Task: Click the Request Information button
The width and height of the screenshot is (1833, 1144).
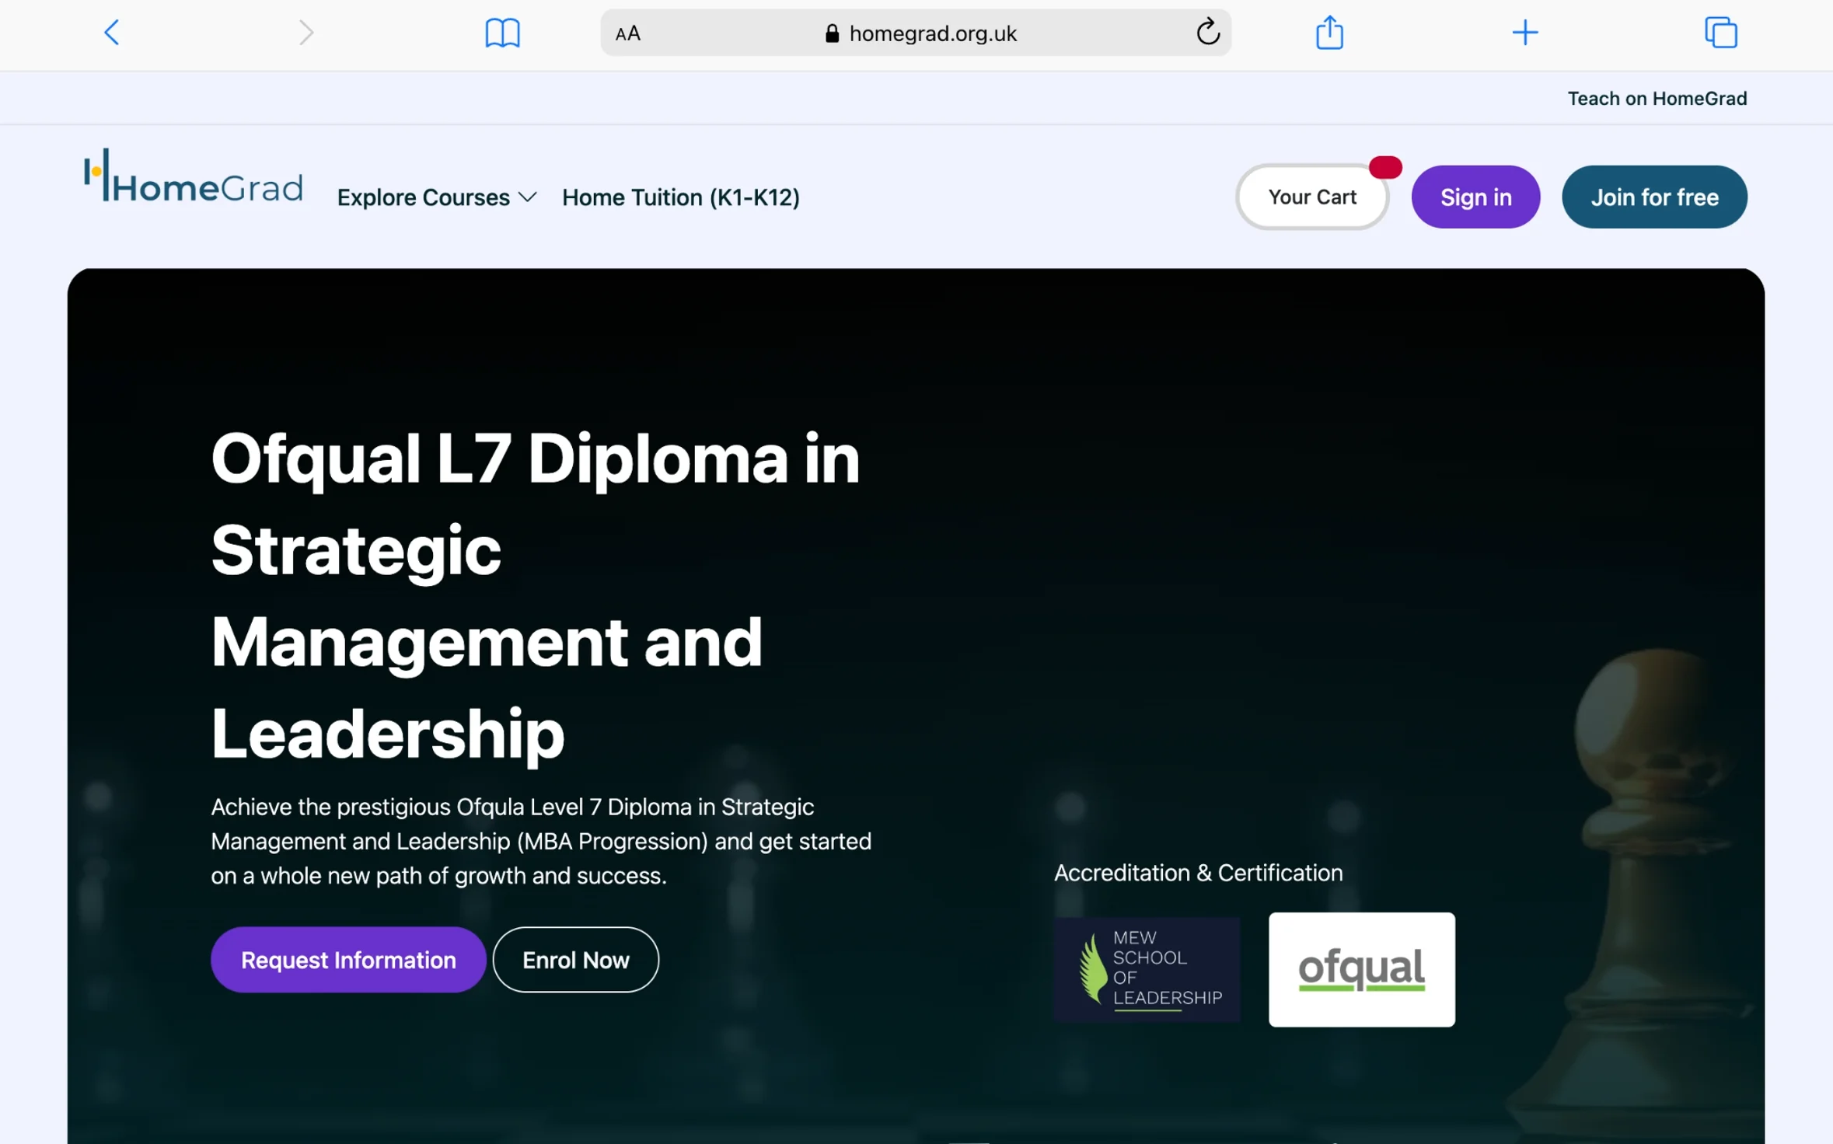Action: pos(347,959)
